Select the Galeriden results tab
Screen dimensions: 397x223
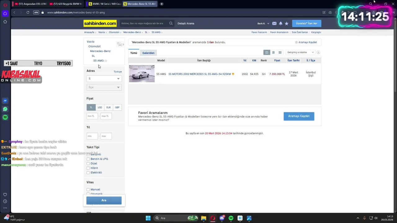(x=148, y=53)
